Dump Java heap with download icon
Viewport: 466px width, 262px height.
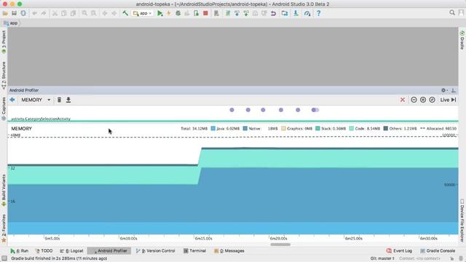68,100
